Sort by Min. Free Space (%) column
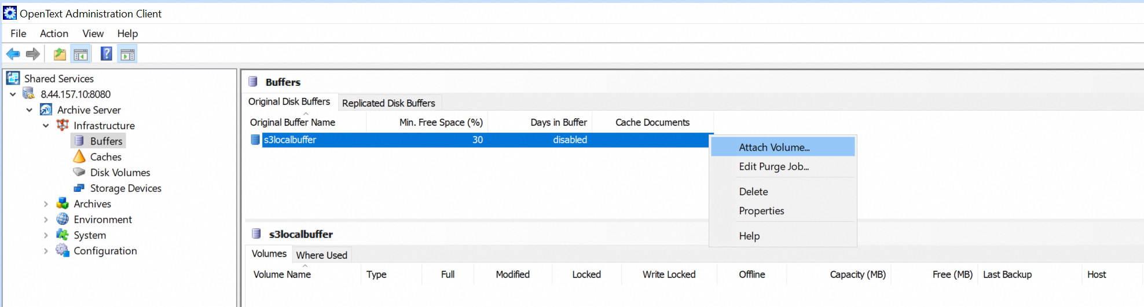Image resolution: width=1144 pixels, height=307 pixels. coord(427,122)
